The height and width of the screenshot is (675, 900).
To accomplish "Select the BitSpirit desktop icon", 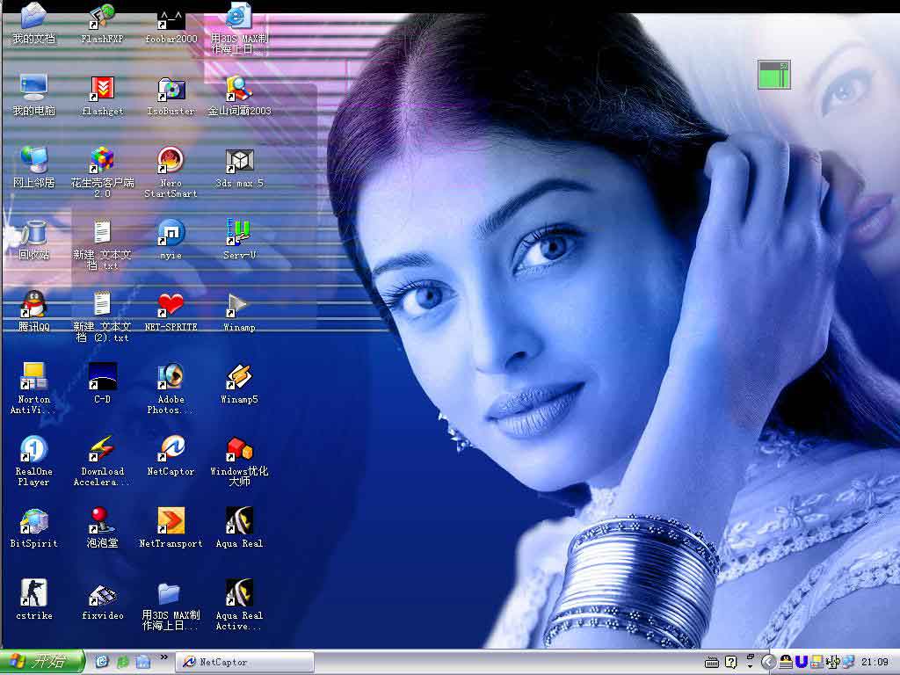I will (33, 521).
